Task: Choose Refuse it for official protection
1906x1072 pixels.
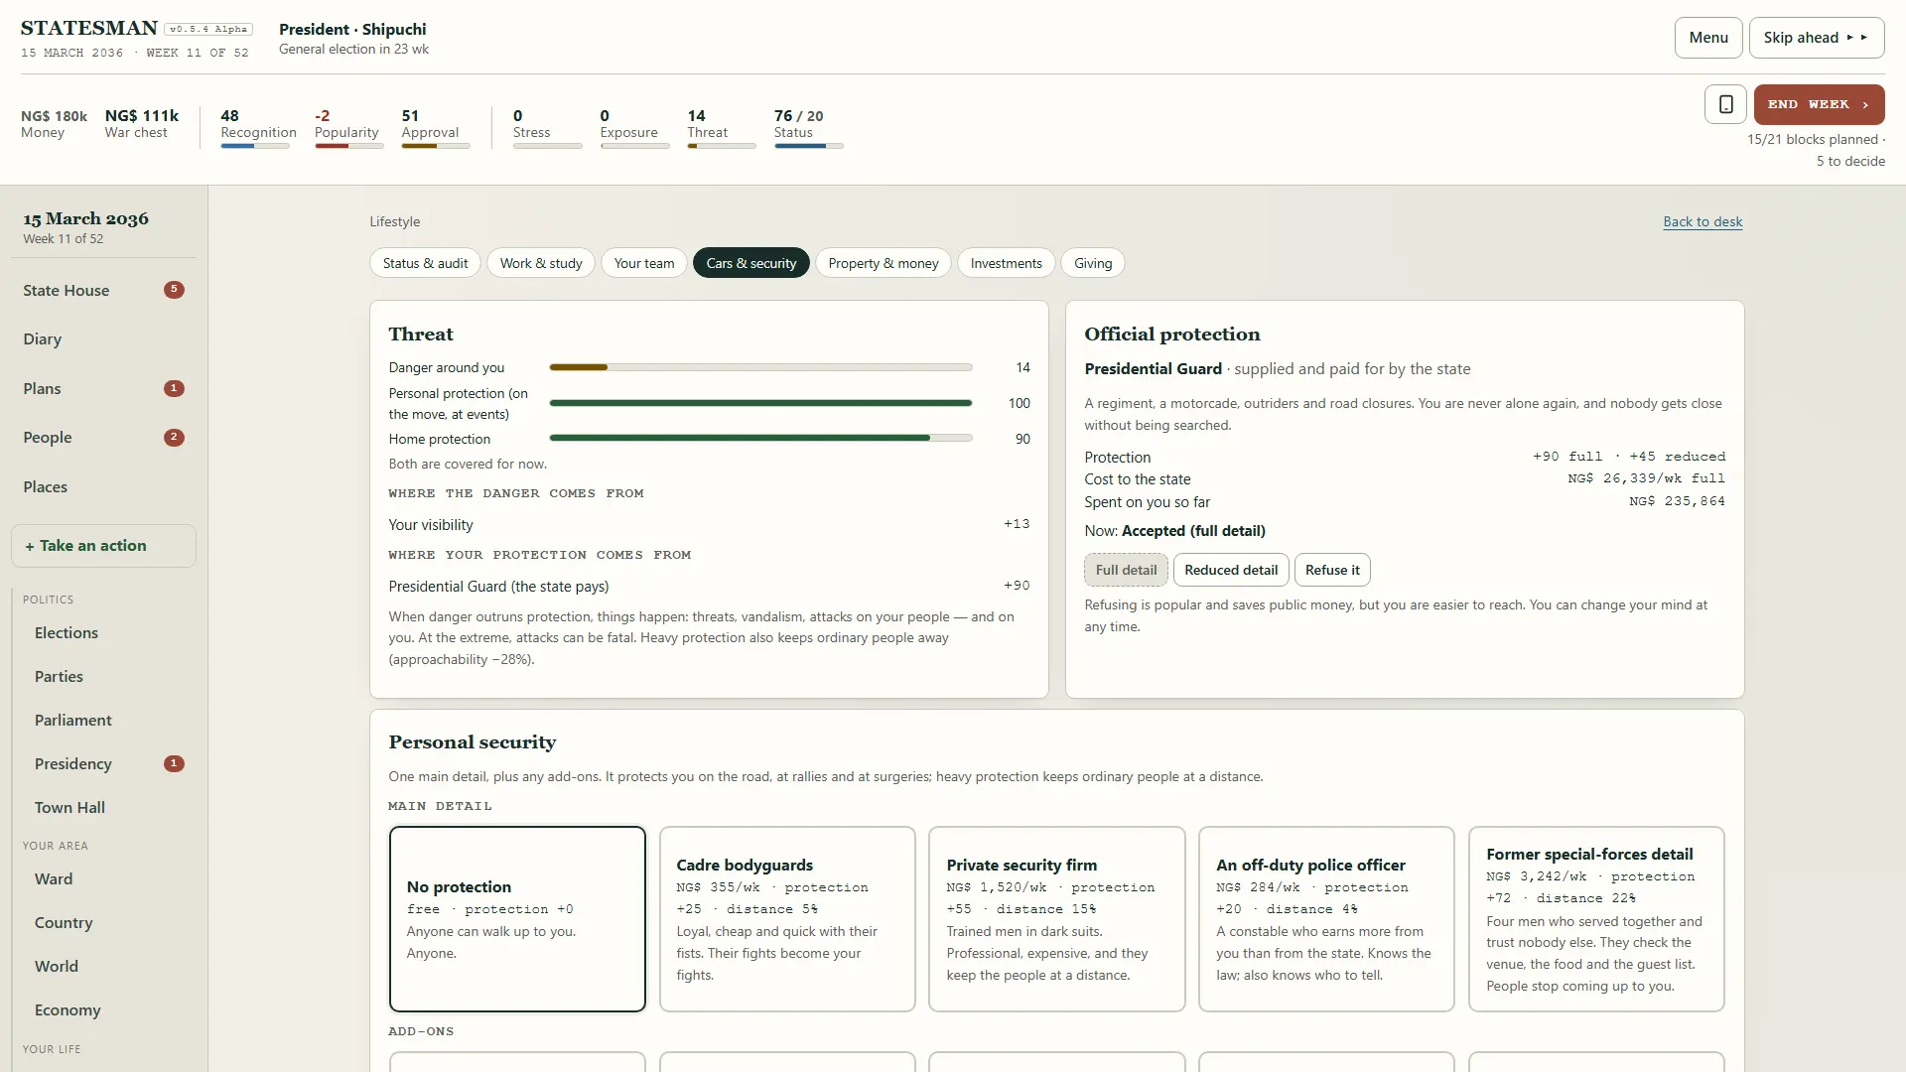Action: coord(1332,570)
